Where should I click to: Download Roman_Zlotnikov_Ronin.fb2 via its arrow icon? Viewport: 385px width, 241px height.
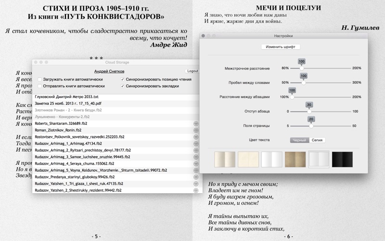click(x=196, y=130)
